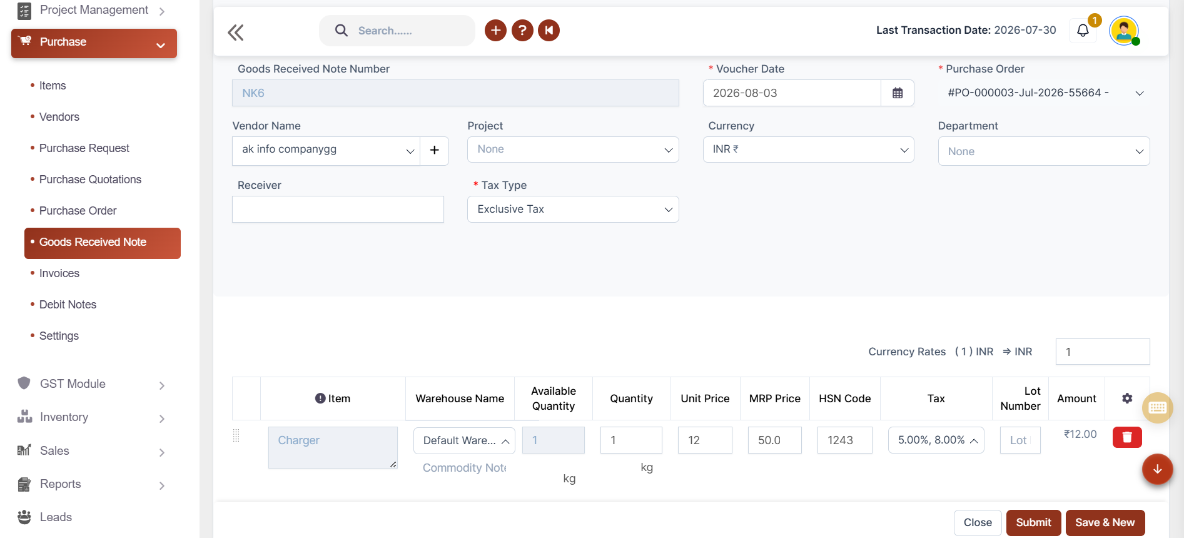Screen dimensions: 1184x538
Task: Open Vendors in the sidebar
Action: (x=59, y=117)
